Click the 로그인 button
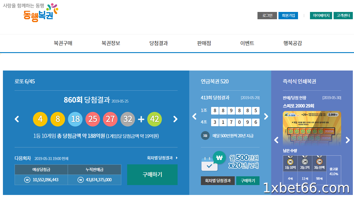This screenshot has width=354, height=197. 267,15
